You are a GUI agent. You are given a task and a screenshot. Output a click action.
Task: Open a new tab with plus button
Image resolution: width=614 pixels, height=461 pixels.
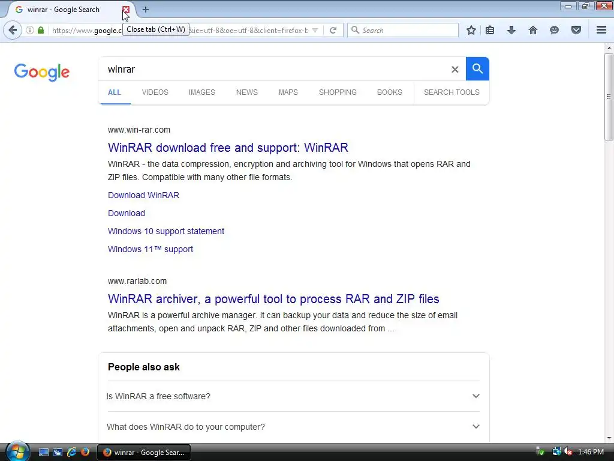[146, 10]
